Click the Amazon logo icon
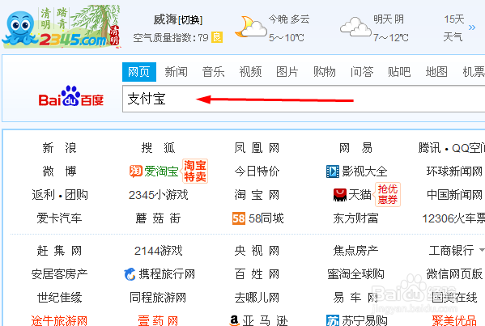The height and width of the screenshot is (326, 485). (x=235, y=320)
